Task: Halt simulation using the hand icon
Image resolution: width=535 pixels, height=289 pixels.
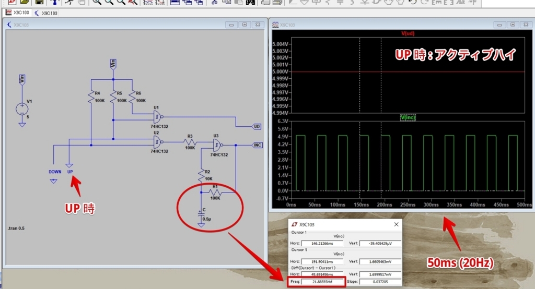Action: [x=81, y=2]
